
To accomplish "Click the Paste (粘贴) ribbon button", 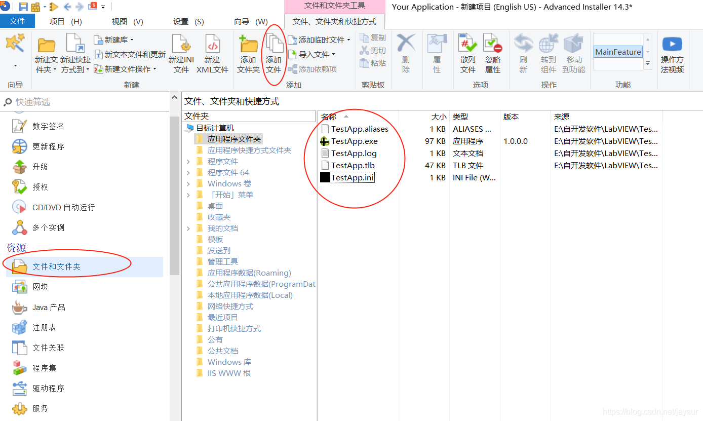I will [x=373, y=63].
